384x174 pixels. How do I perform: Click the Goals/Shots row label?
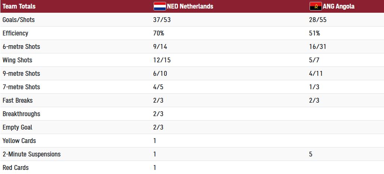18,20
